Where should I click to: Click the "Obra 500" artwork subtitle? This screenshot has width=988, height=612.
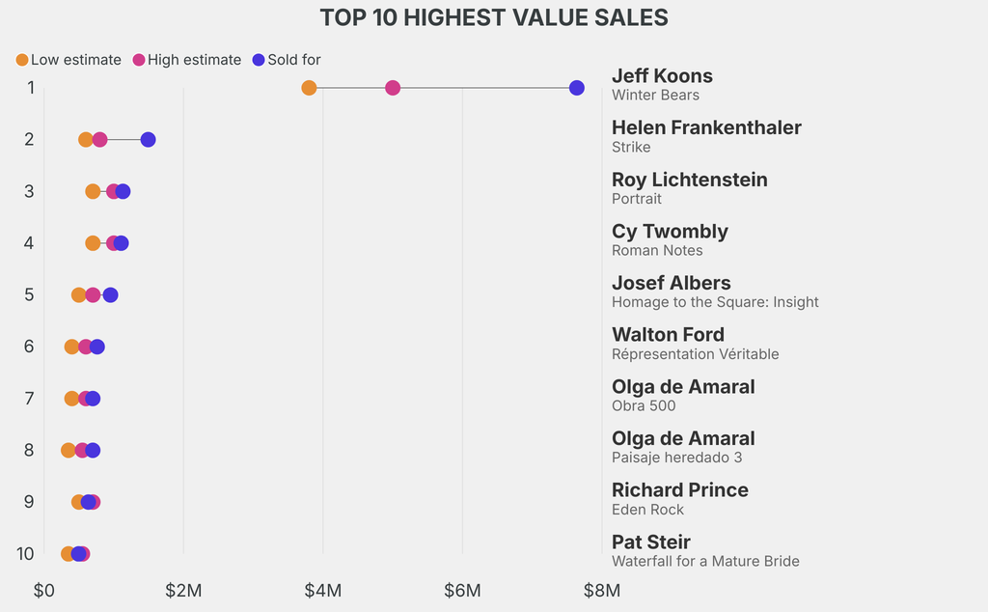644,406
